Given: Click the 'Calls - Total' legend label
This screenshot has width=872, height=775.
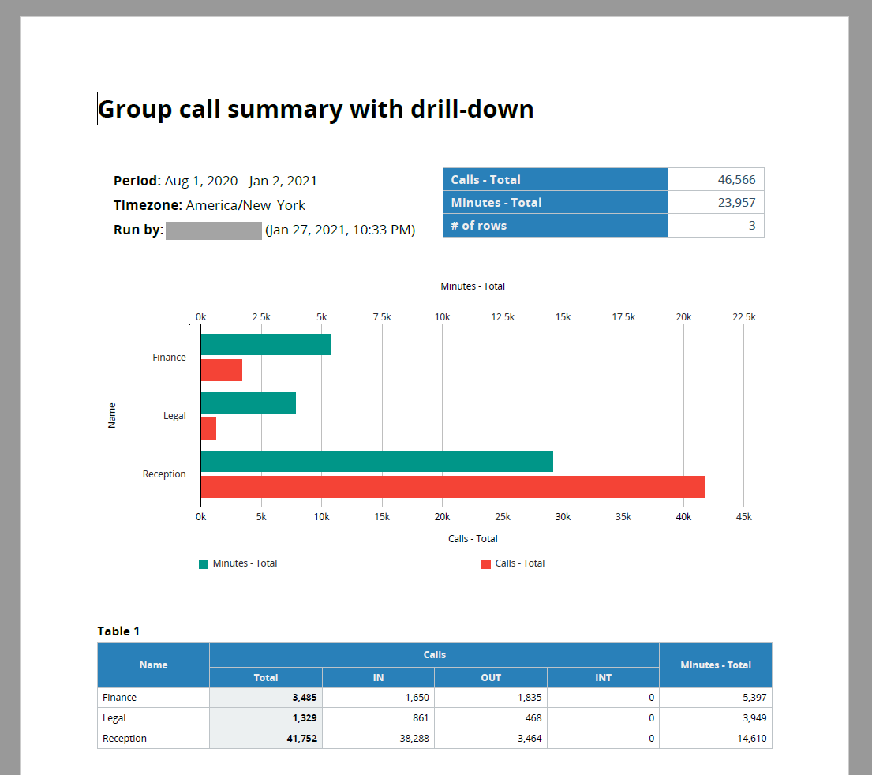Looking at the screenshot, I should coord(520,563).
